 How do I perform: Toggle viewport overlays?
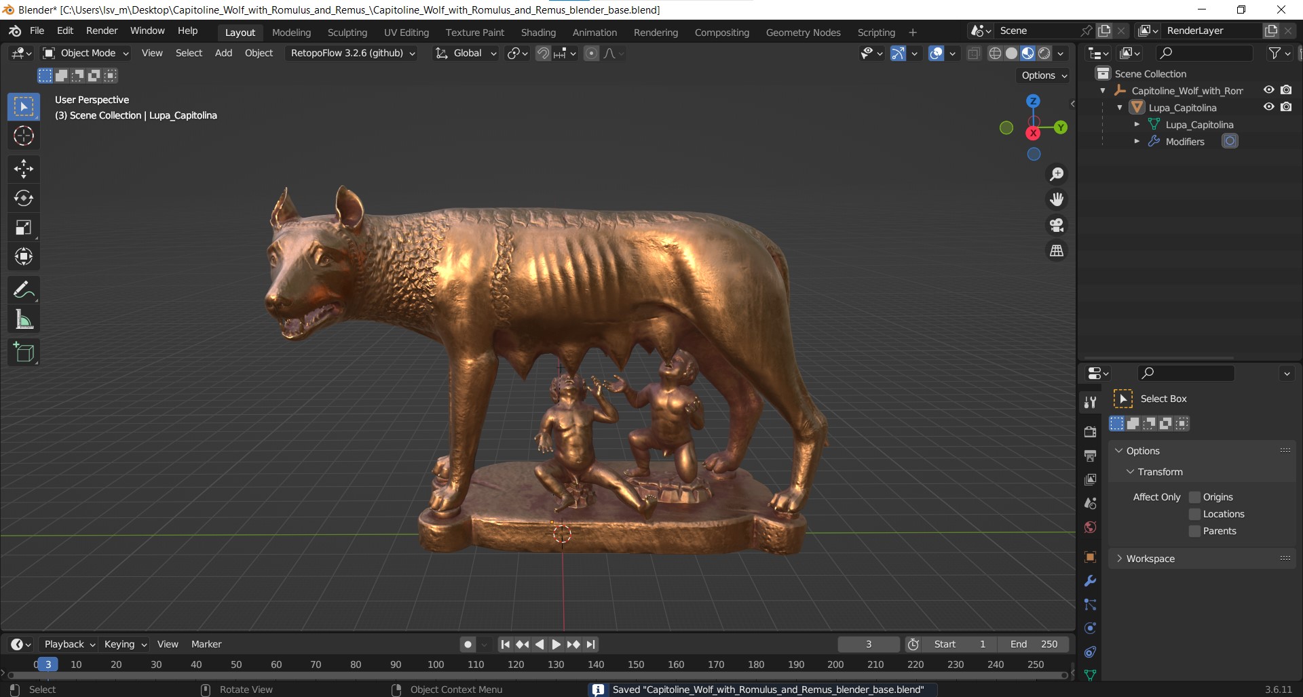pos(937,54)
